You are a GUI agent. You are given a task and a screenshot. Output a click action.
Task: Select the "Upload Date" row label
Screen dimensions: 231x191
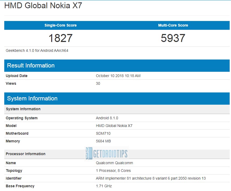(x=17, y=76)
